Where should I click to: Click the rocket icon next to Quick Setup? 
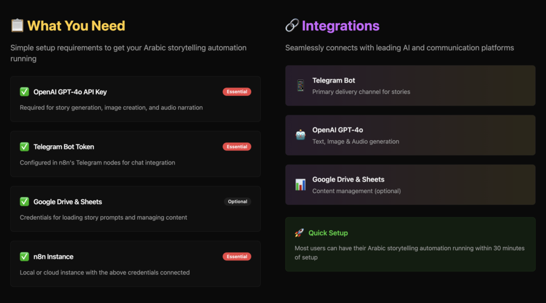[299, 233]
